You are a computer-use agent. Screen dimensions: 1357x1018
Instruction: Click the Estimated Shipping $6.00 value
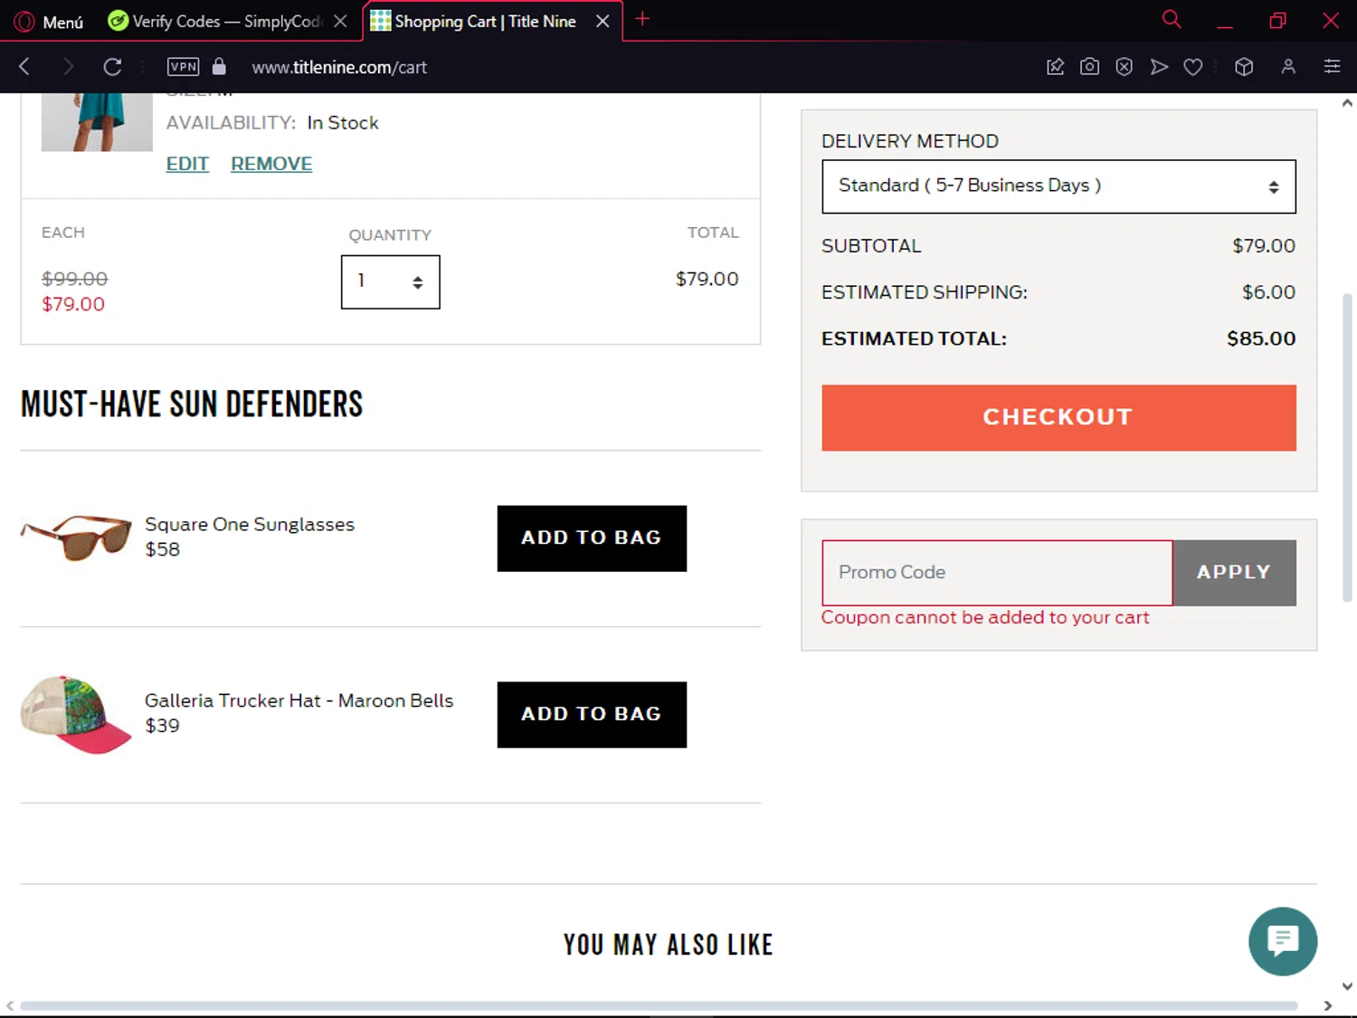click(1268, 292)
